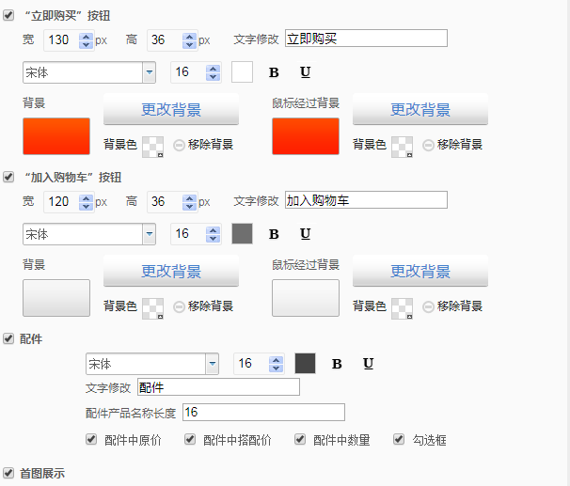Toggle the 勾选框 checkbox
Screen dimensions: 570x486
point(398,439)
